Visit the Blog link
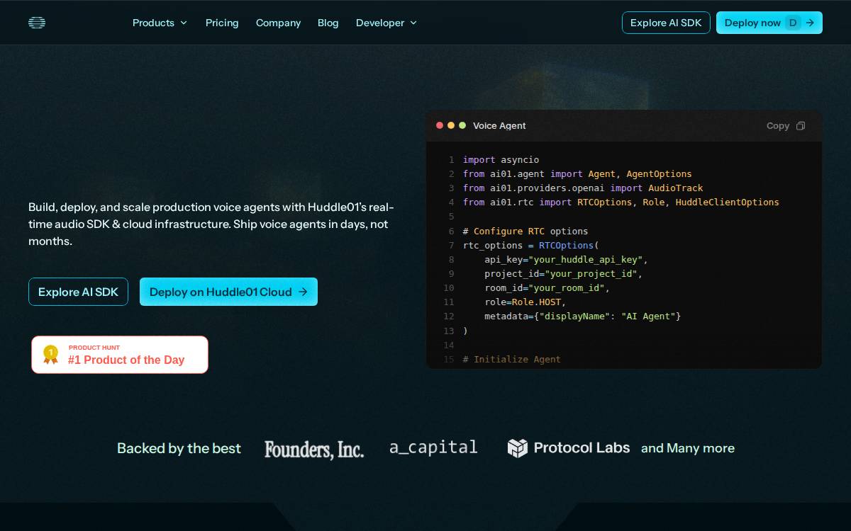This screenshot has height=531, width=851. click(x=328, y=23)
